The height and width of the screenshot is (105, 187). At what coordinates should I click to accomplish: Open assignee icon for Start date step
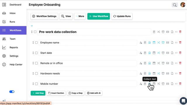[141, 53]
